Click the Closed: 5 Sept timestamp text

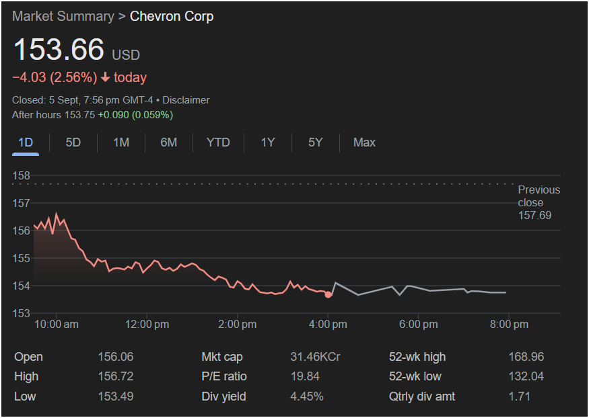[83, 100]
